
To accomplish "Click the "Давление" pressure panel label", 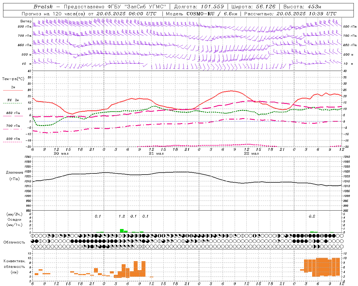I will (14, 173).
